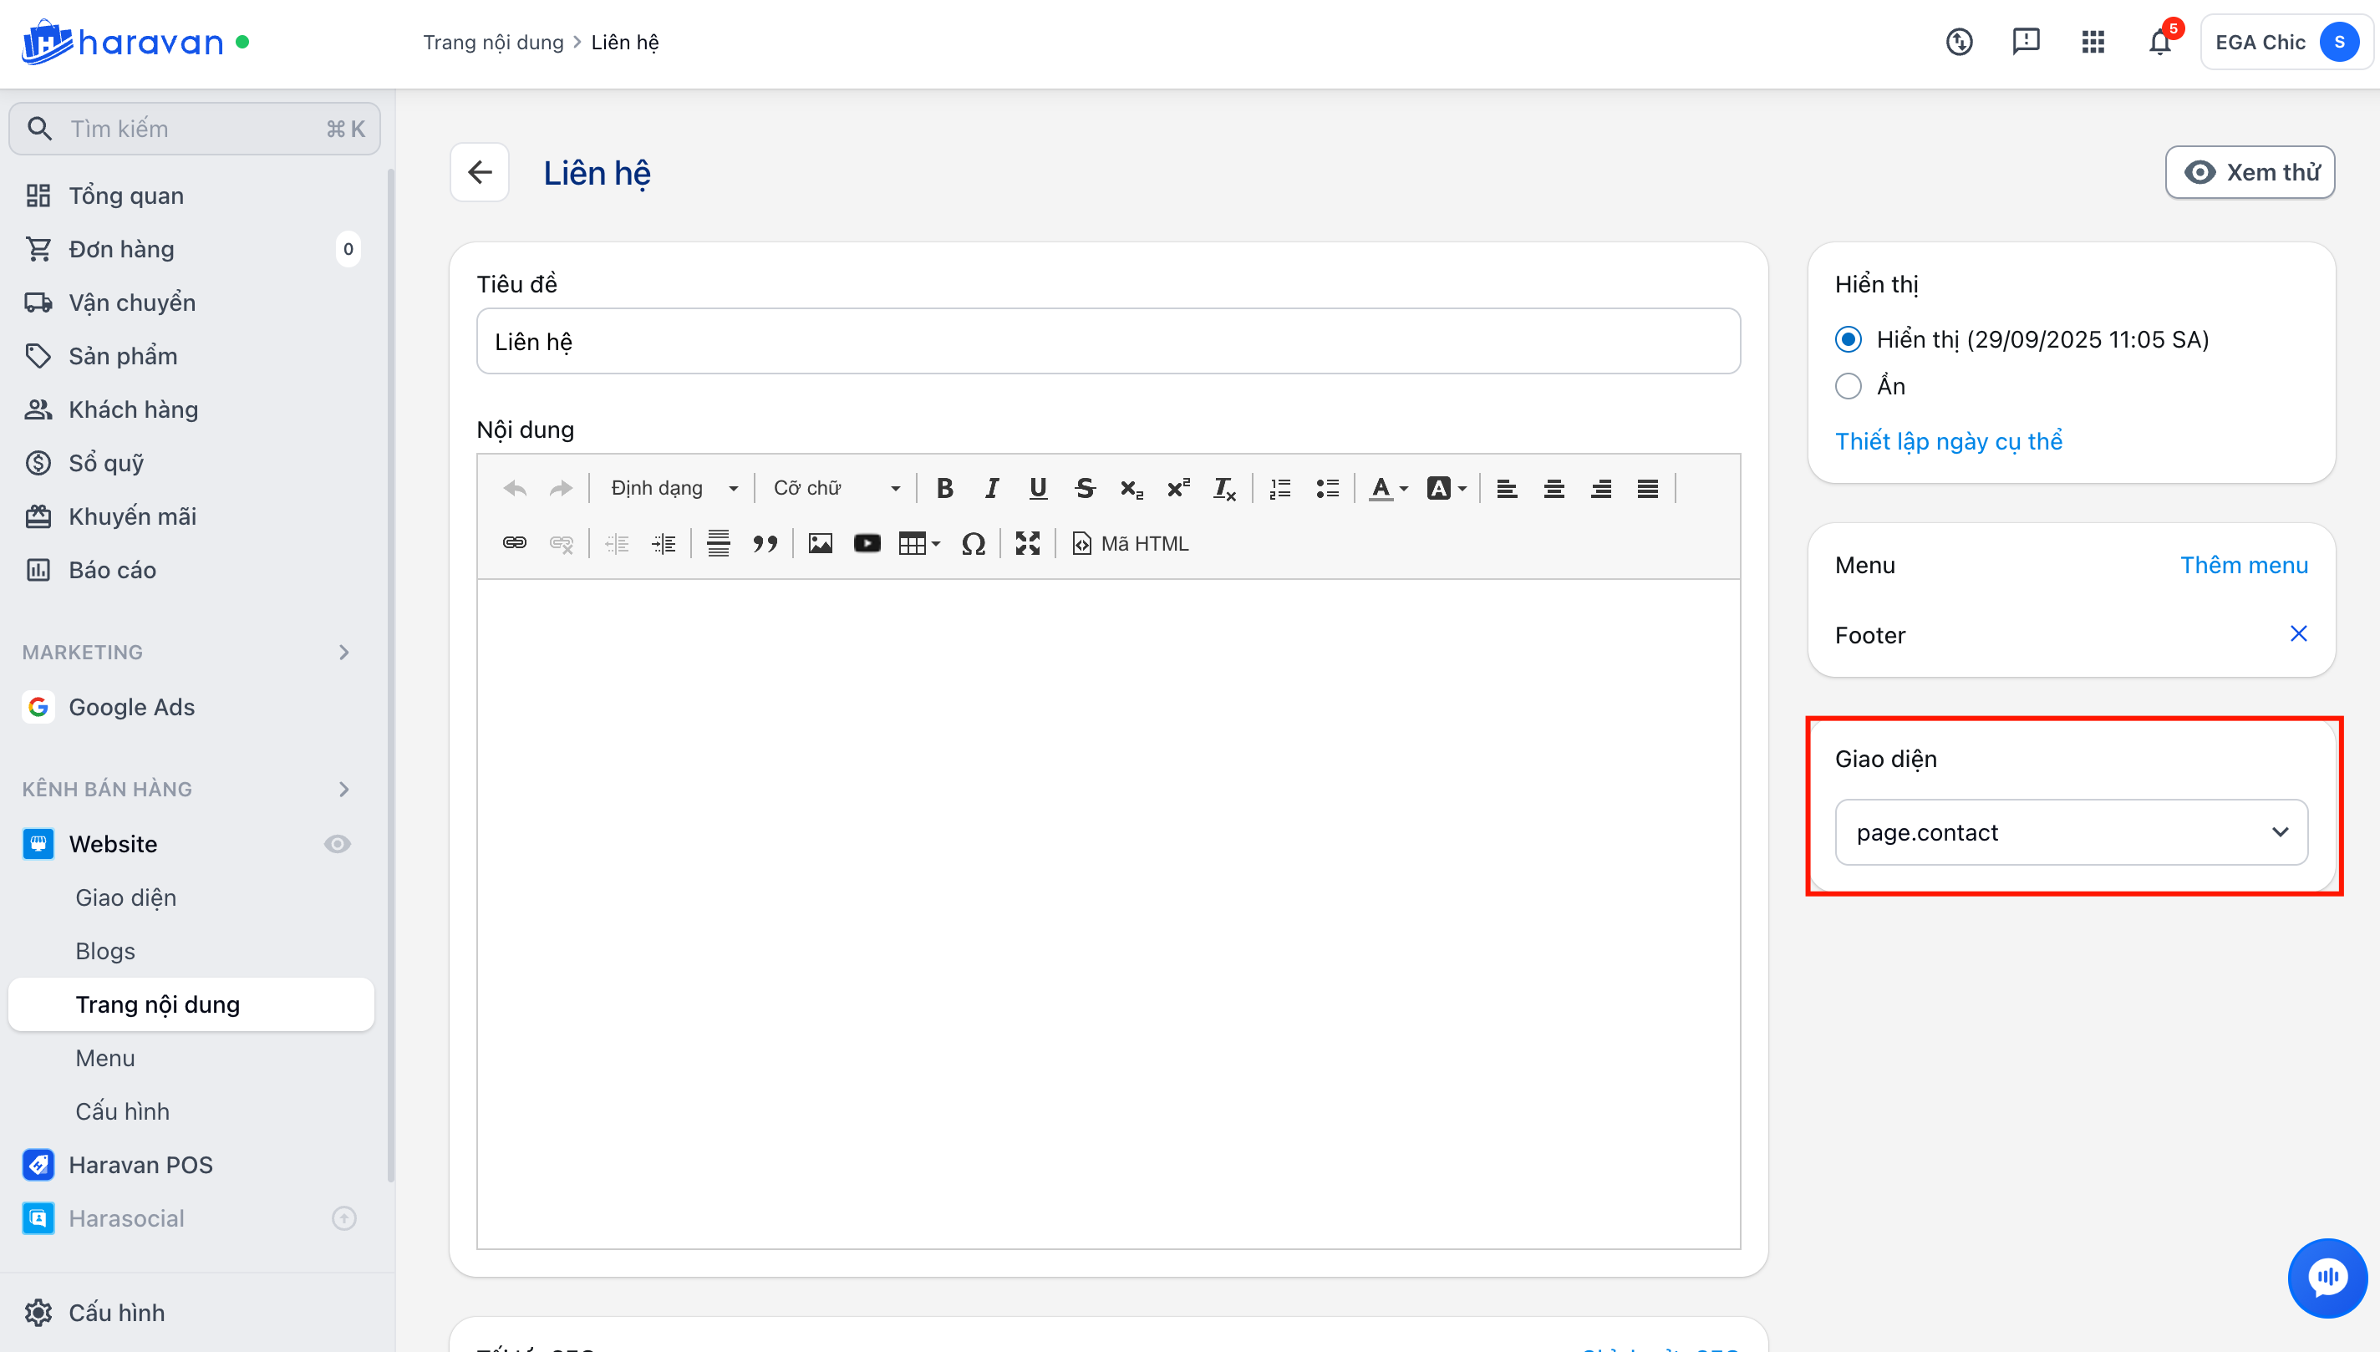Click the Xem thử preview button
The width and height of the screenshot is (2380, 1352).
point(2250,173)
